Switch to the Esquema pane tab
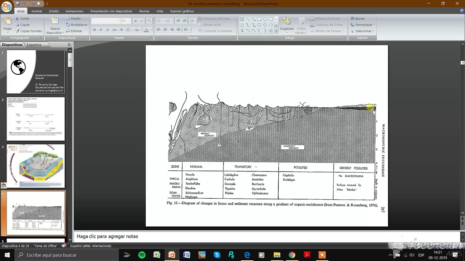This screenshot has width=465, height=261. pyautogui.click(x=34, y=45)
